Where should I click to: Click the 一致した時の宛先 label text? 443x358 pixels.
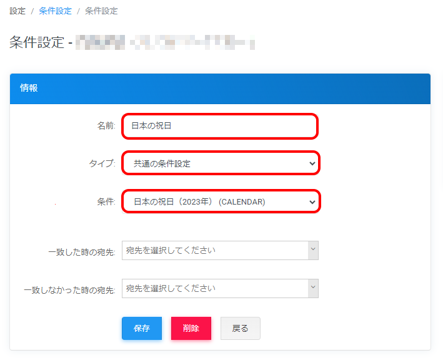[82, 253]
